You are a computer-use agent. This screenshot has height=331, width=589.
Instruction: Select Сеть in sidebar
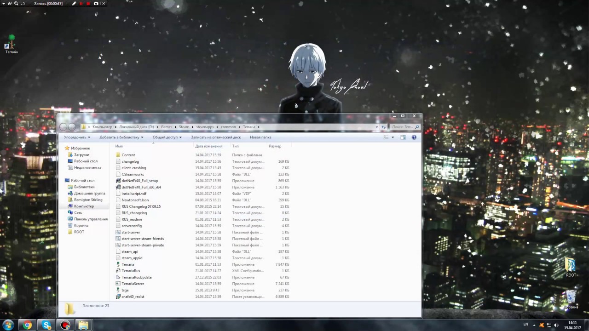(x=78, y=213)
